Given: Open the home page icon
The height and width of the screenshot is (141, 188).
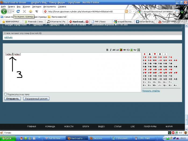Looking at the screenshot, I should point(31,11).
